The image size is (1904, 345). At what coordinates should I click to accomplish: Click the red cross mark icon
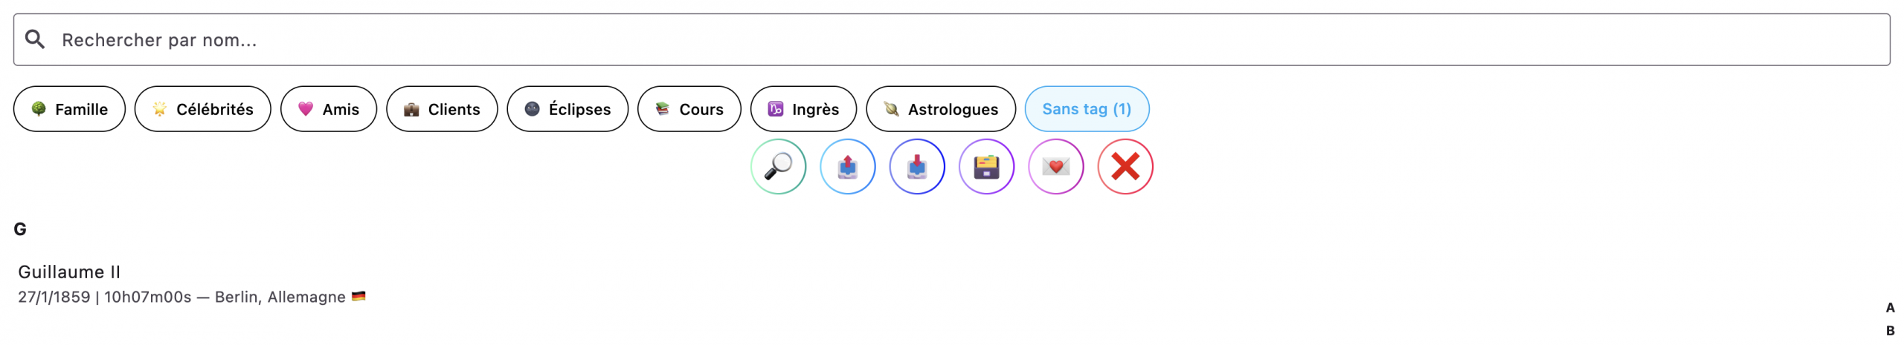[x=1125, y=167]
